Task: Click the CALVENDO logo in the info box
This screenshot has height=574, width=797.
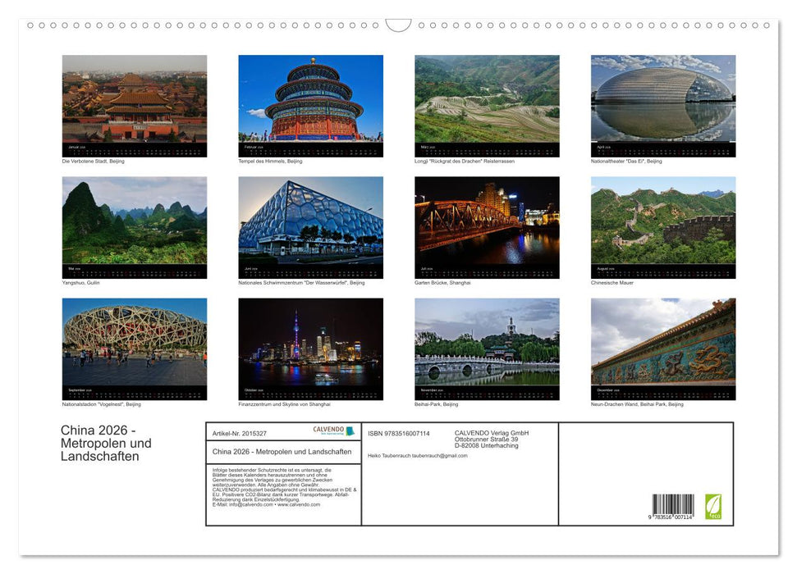Action: coord(328,430)
